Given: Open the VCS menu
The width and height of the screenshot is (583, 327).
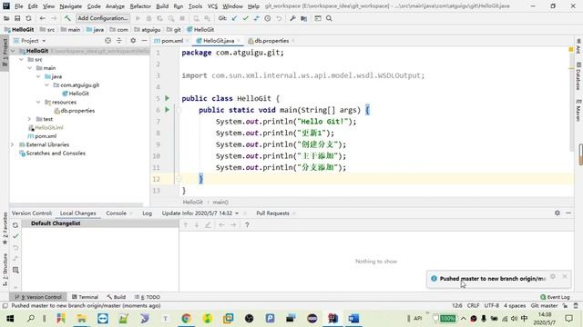Looking at the screenshot, I should coord(212,6).
